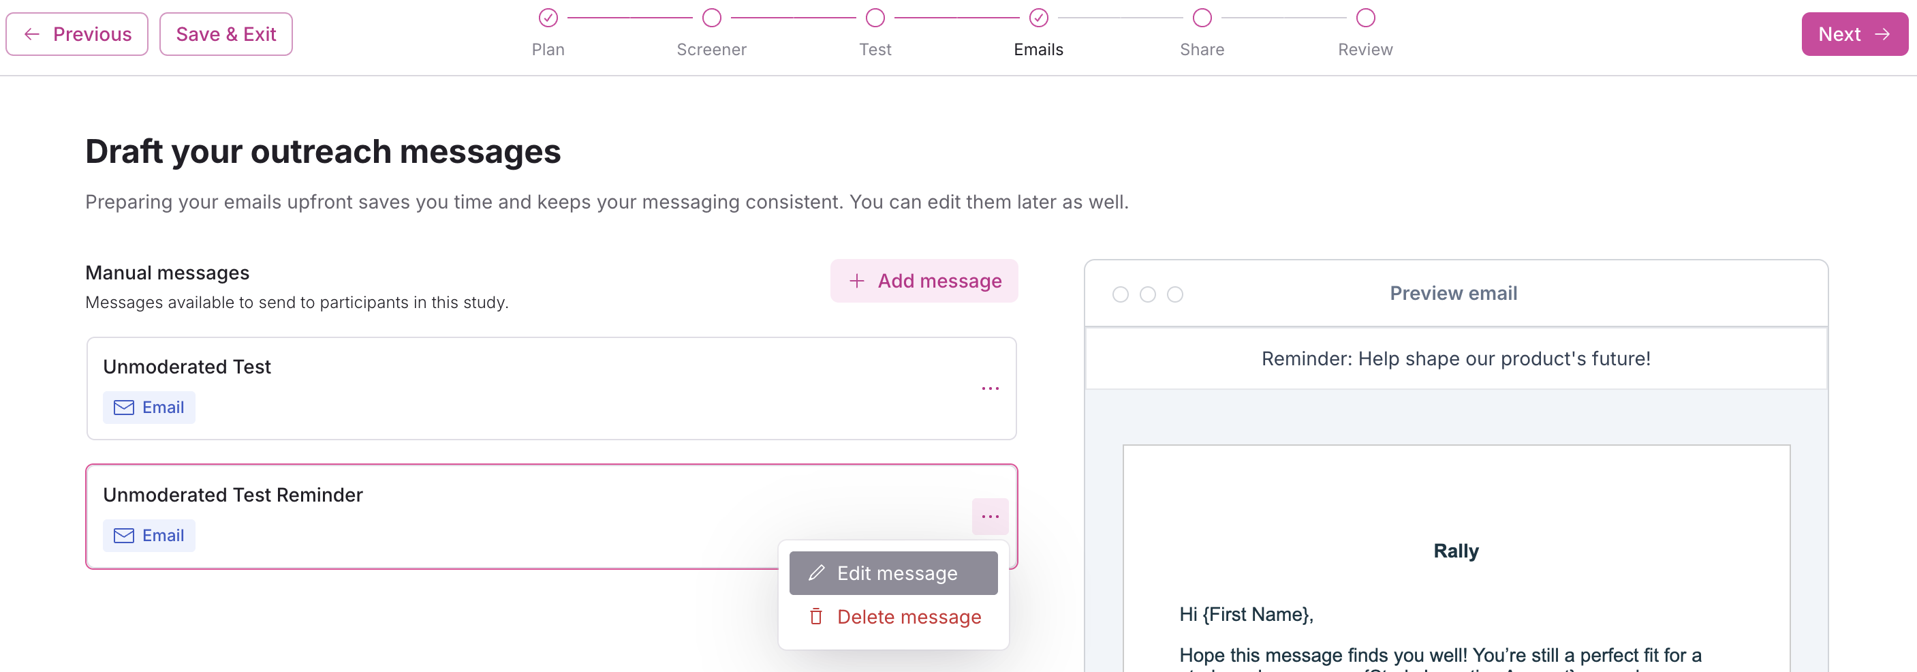Click the Review step circle
Viewport: 1917px width, 672px height.
(1365, 18)
